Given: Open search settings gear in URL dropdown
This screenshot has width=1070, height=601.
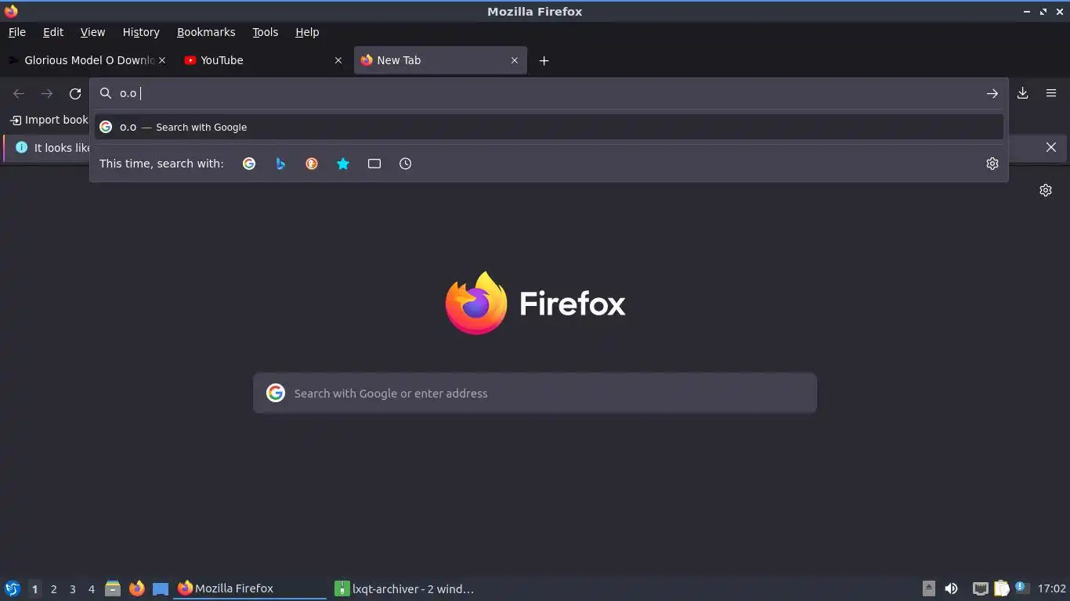Looking at the screenshot, I should 992,164.
